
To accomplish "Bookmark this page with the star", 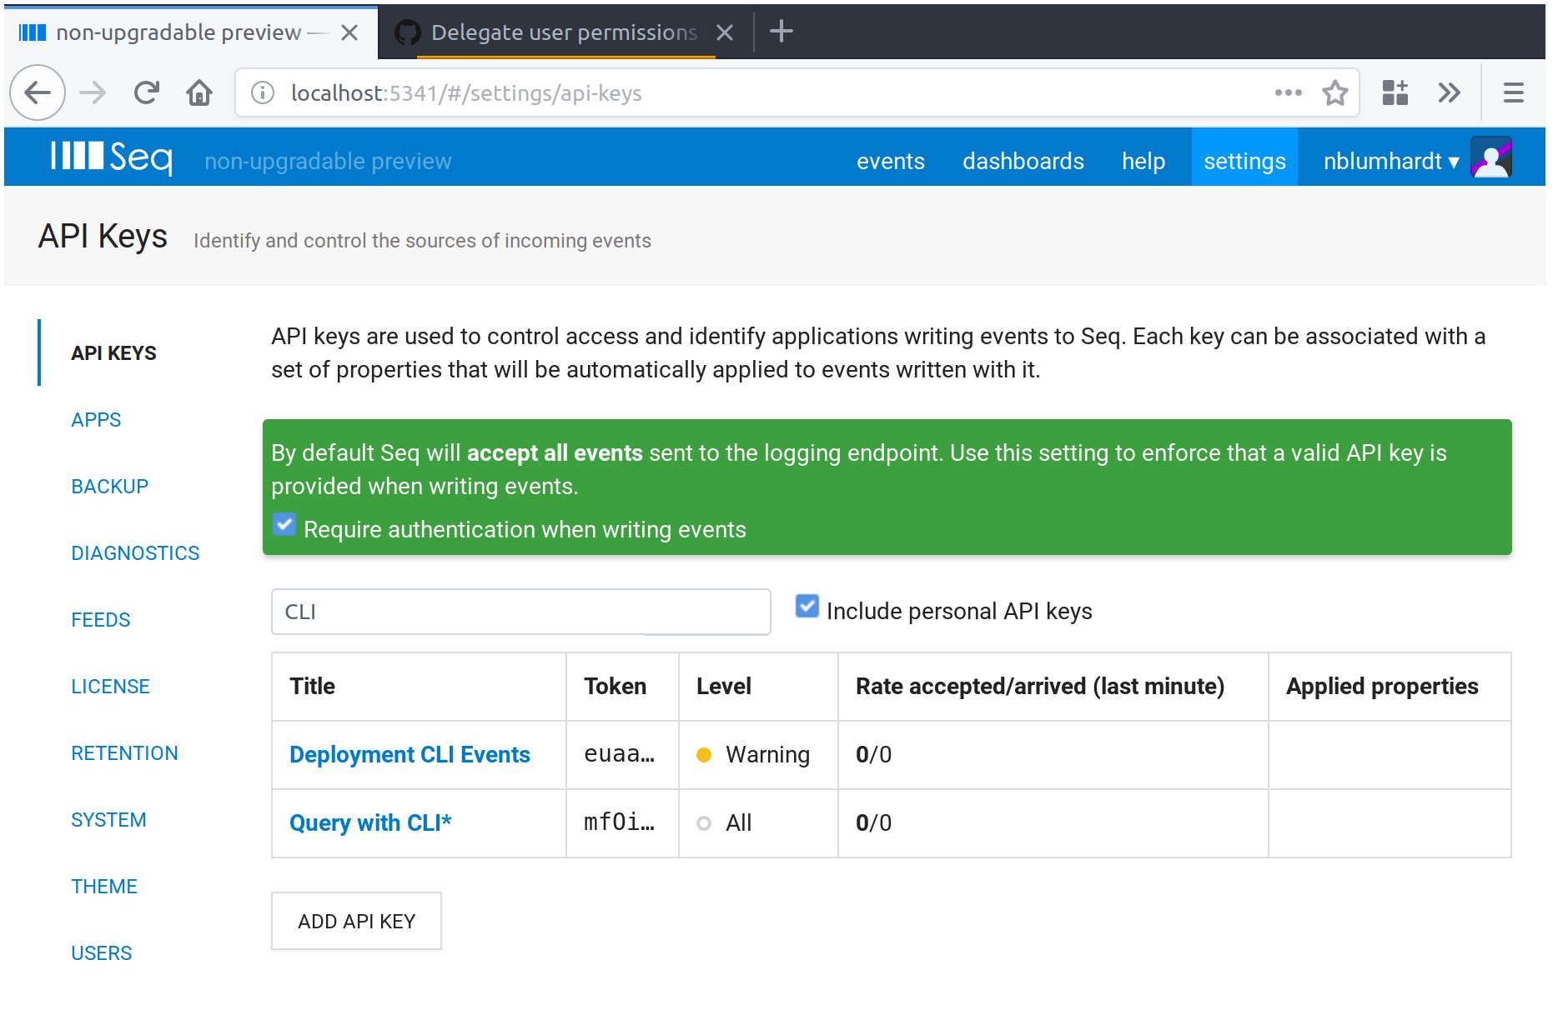I will (x=1335, y=92).
